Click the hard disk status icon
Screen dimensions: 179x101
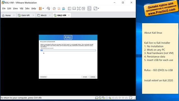[96, 98]
